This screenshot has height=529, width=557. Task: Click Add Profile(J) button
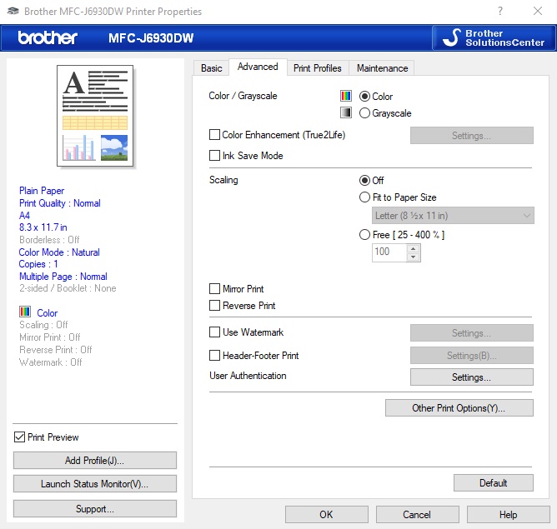(x=95, y=460)
